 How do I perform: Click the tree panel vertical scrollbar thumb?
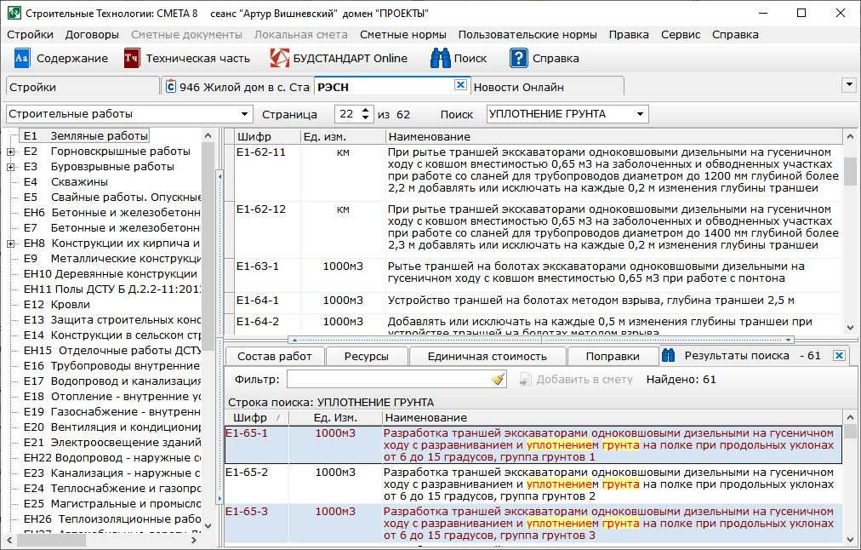(208, 247)
